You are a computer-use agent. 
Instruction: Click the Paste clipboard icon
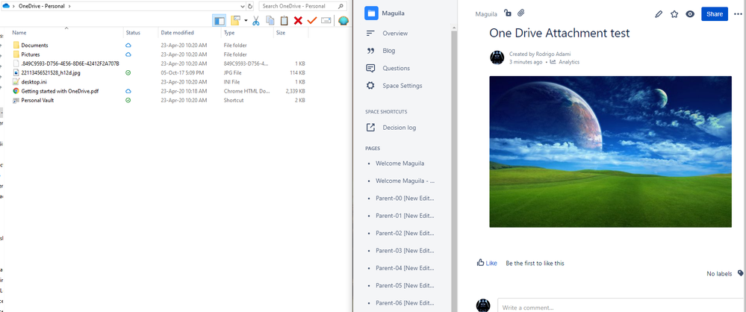(x=284, y=20)
